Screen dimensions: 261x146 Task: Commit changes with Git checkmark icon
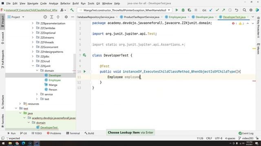(x=217, y=10)
